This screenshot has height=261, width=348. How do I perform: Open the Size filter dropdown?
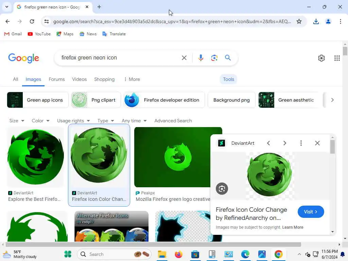coord(17,121)
